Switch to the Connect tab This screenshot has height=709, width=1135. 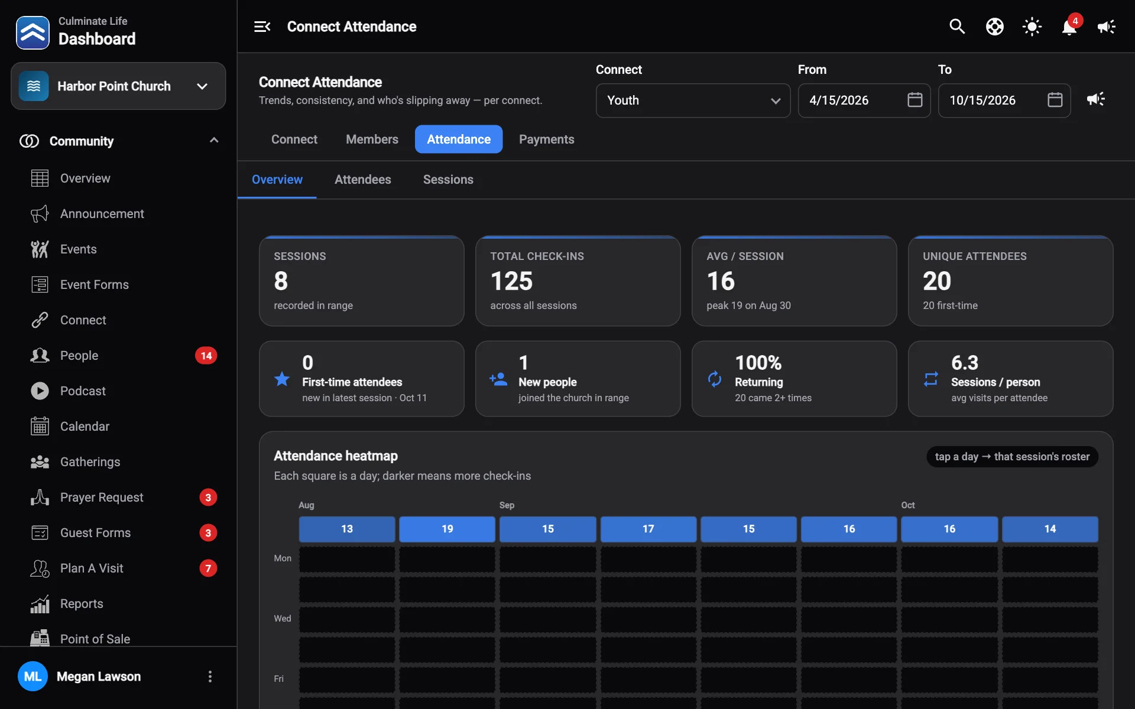point(294,139)
